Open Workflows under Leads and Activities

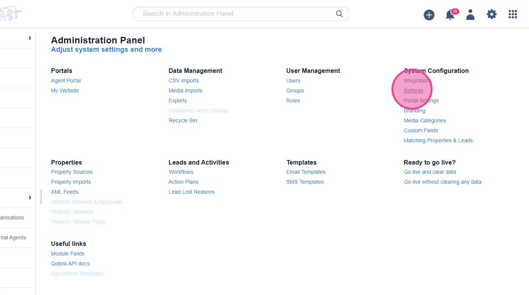tap(181, 172)
